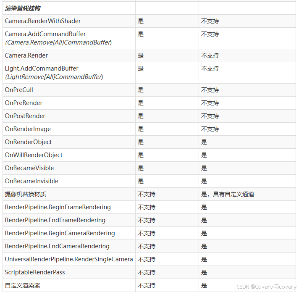This screenshot has width=299, height=292.
Task: Click 是 in OnPreRender row
Action: 141,103
